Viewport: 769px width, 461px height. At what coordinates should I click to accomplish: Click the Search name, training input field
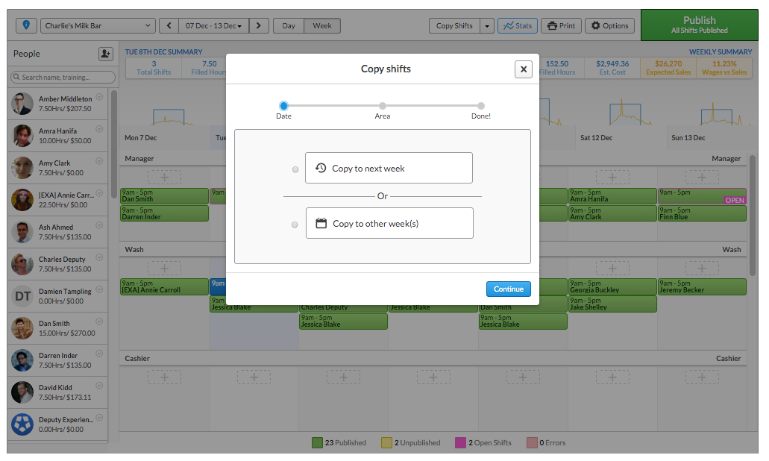pos(63,77)
